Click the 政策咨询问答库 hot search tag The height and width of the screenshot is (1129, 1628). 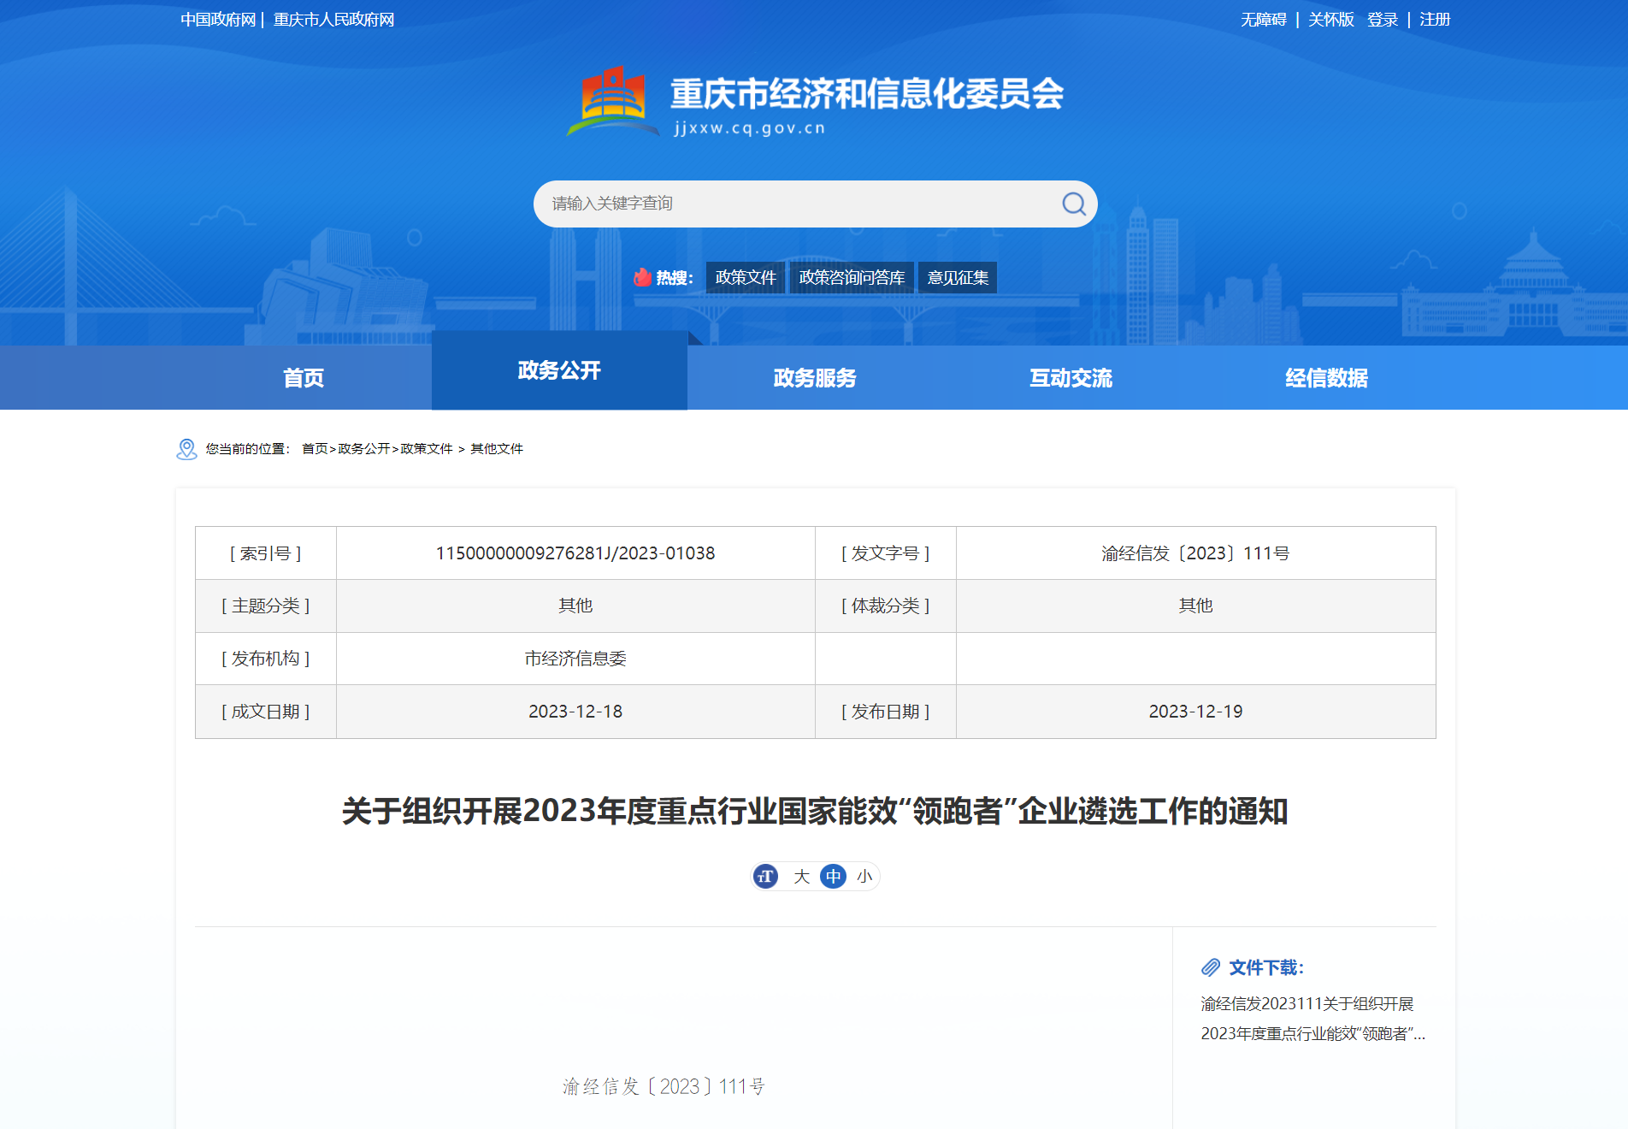click(x=852, y=278)
